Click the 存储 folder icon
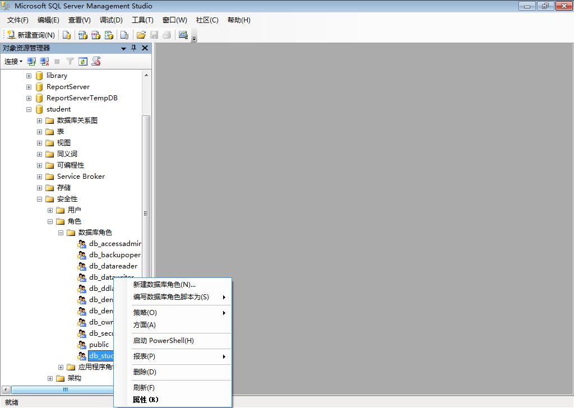The width and height of the screenshot is (574, 408). pyautogui.click(x=50, y=188)
